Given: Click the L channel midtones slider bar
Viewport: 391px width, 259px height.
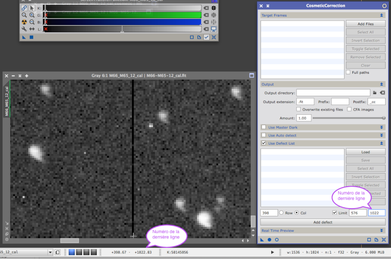Looking at the screenshot, I should (123, 29).
